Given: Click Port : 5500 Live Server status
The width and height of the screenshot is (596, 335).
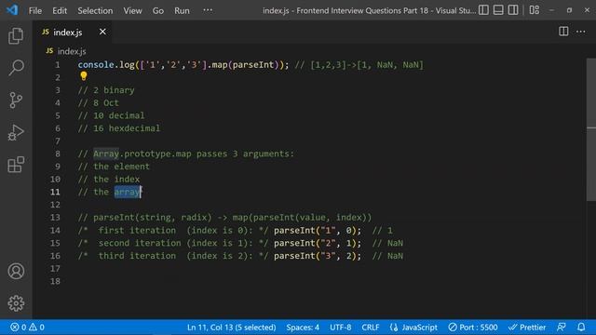Looking at the screenshot, I should point(473,327).
